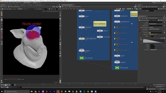Jump to last frame in playbar
The height and width of the screenshot is (93, 166).
pyautogui.click(x=9, y=85)
